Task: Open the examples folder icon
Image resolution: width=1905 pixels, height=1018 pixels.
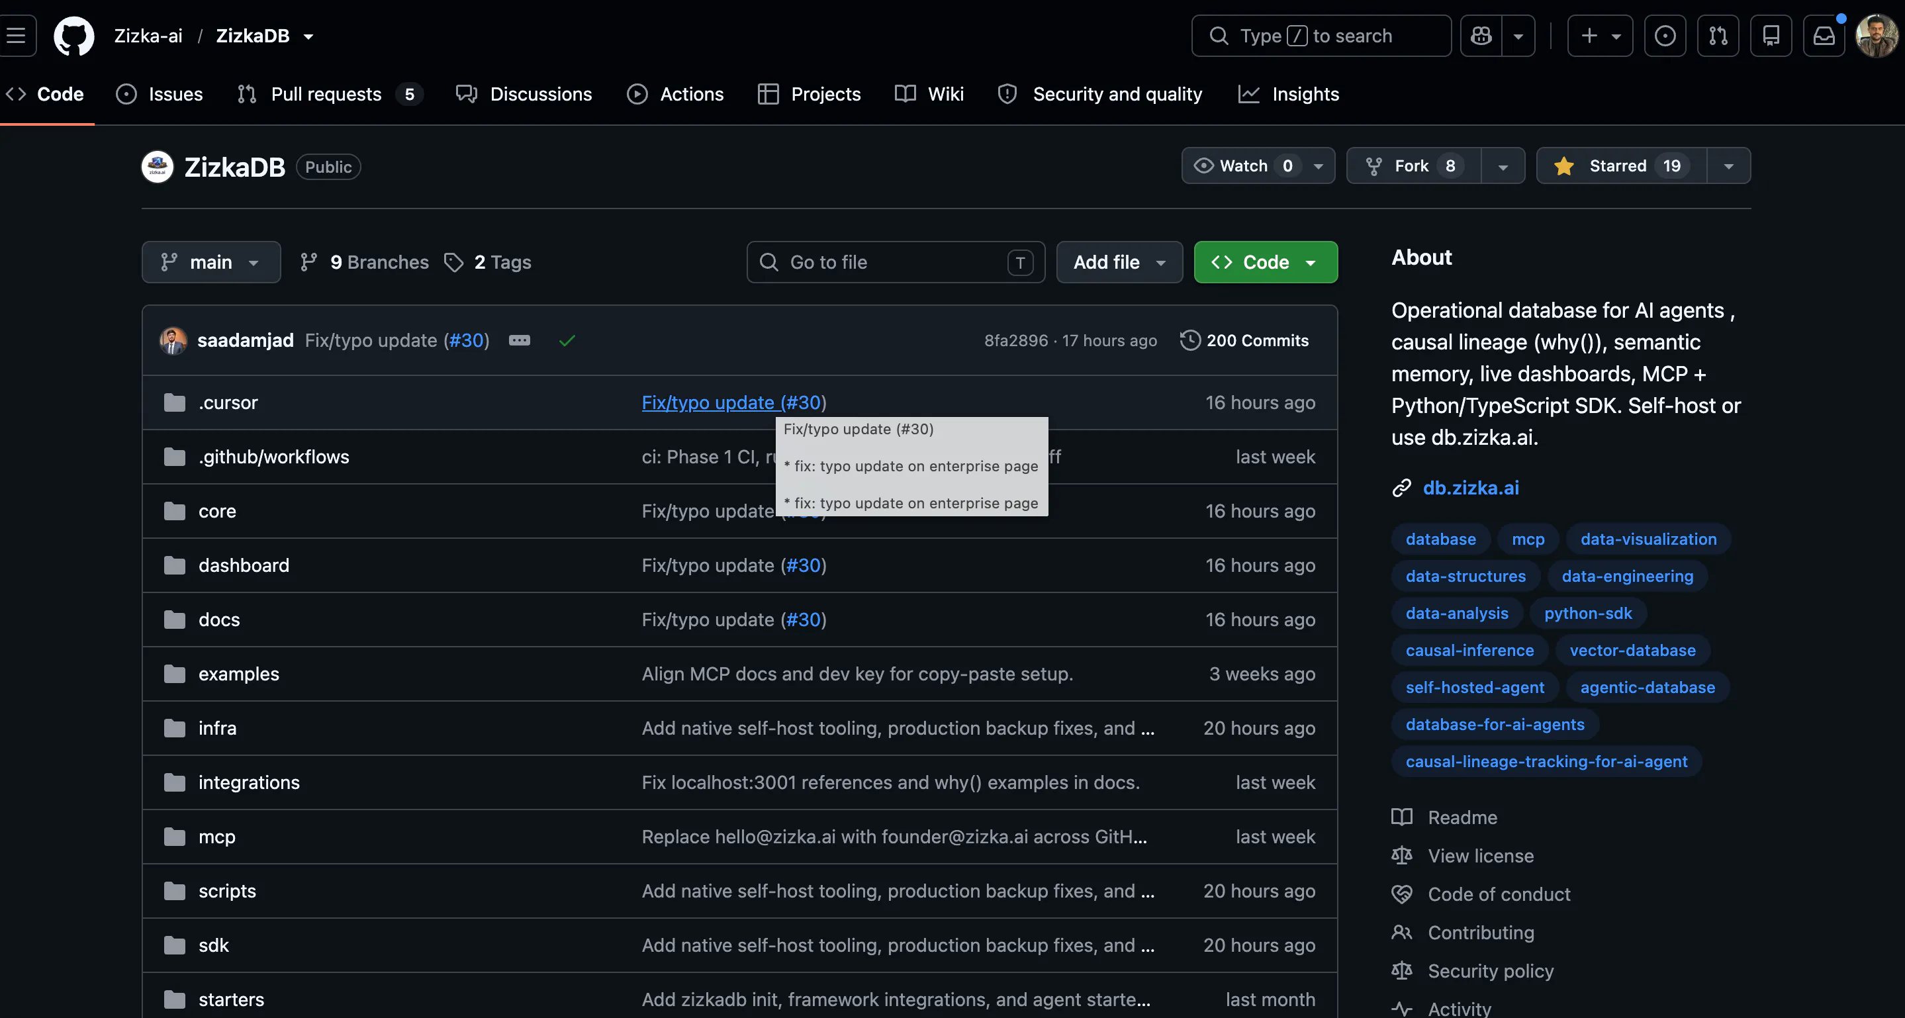Action: point(175,674)
